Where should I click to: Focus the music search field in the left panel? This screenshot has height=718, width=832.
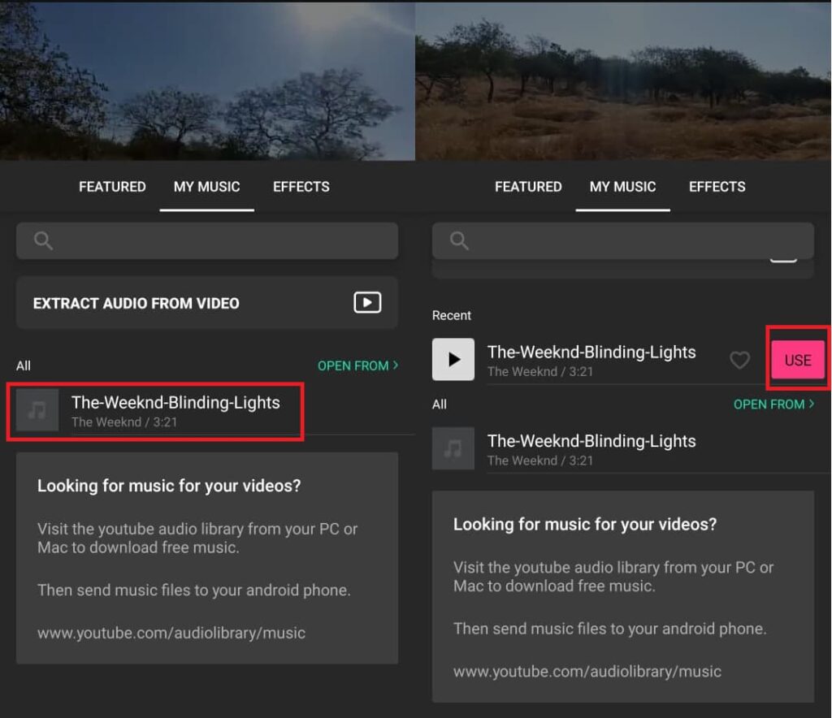point(219,240)
